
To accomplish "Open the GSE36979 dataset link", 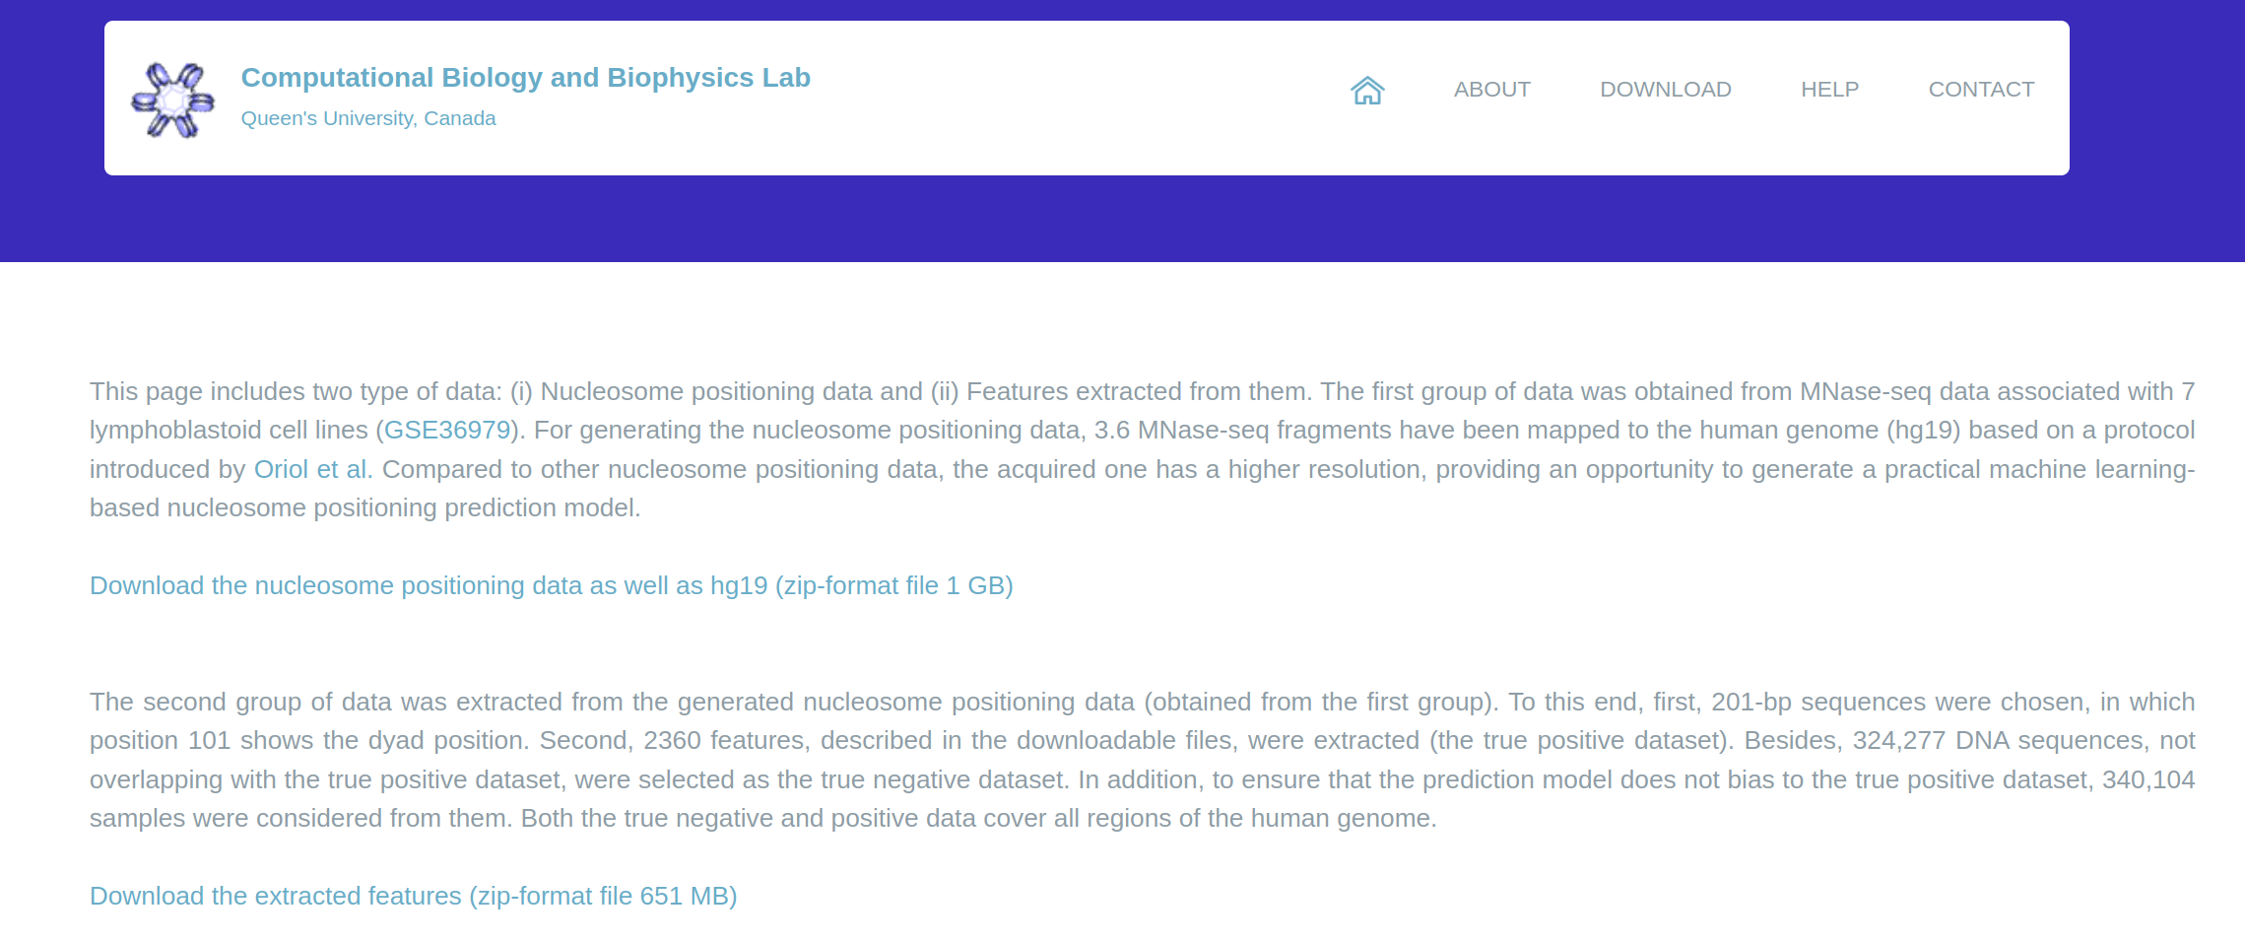I will (447, 431).
